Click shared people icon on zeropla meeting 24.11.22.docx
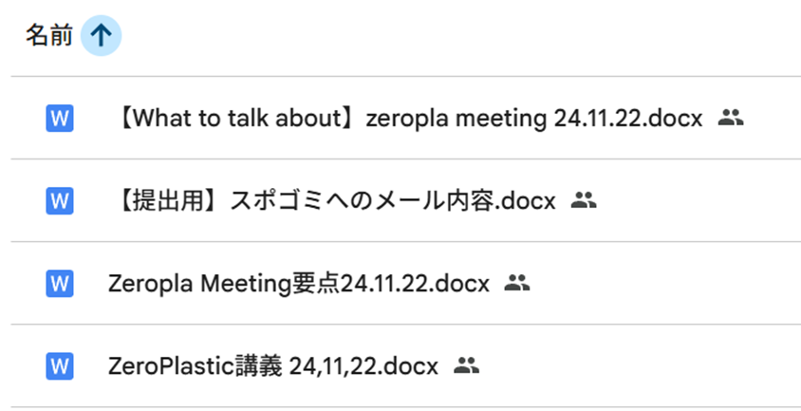This screenshot has width=801, height=411. [x=731, y=118]
